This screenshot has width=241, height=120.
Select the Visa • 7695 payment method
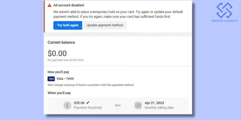coord(65,79)
